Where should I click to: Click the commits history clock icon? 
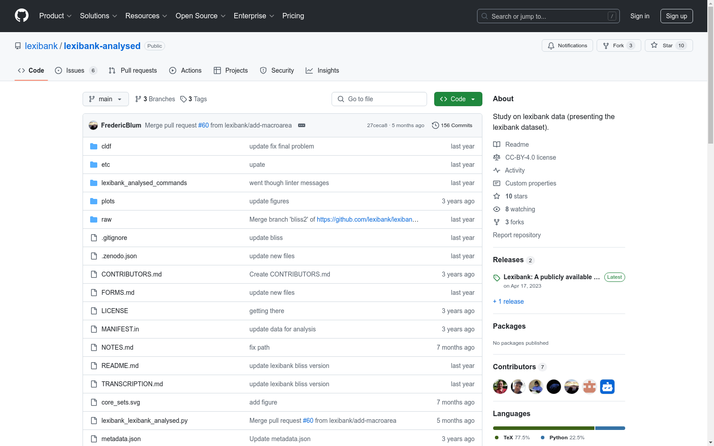click(436, 125)
